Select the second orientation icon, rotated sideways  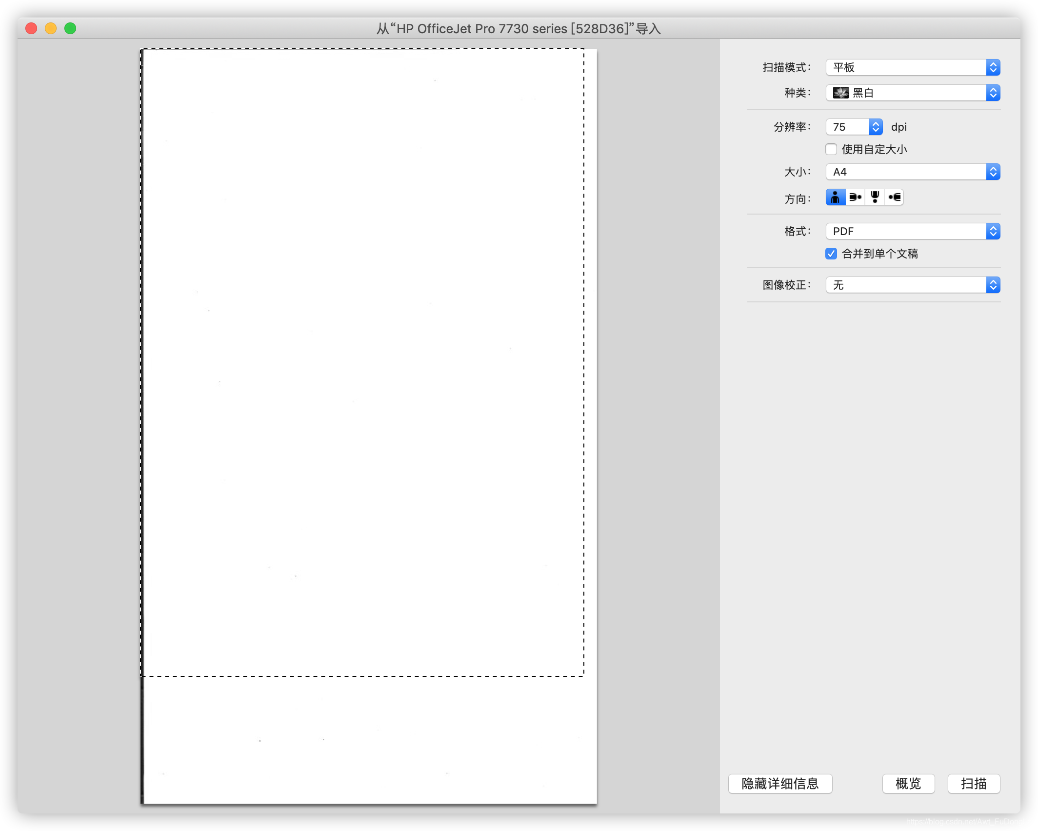coord(855,197)
